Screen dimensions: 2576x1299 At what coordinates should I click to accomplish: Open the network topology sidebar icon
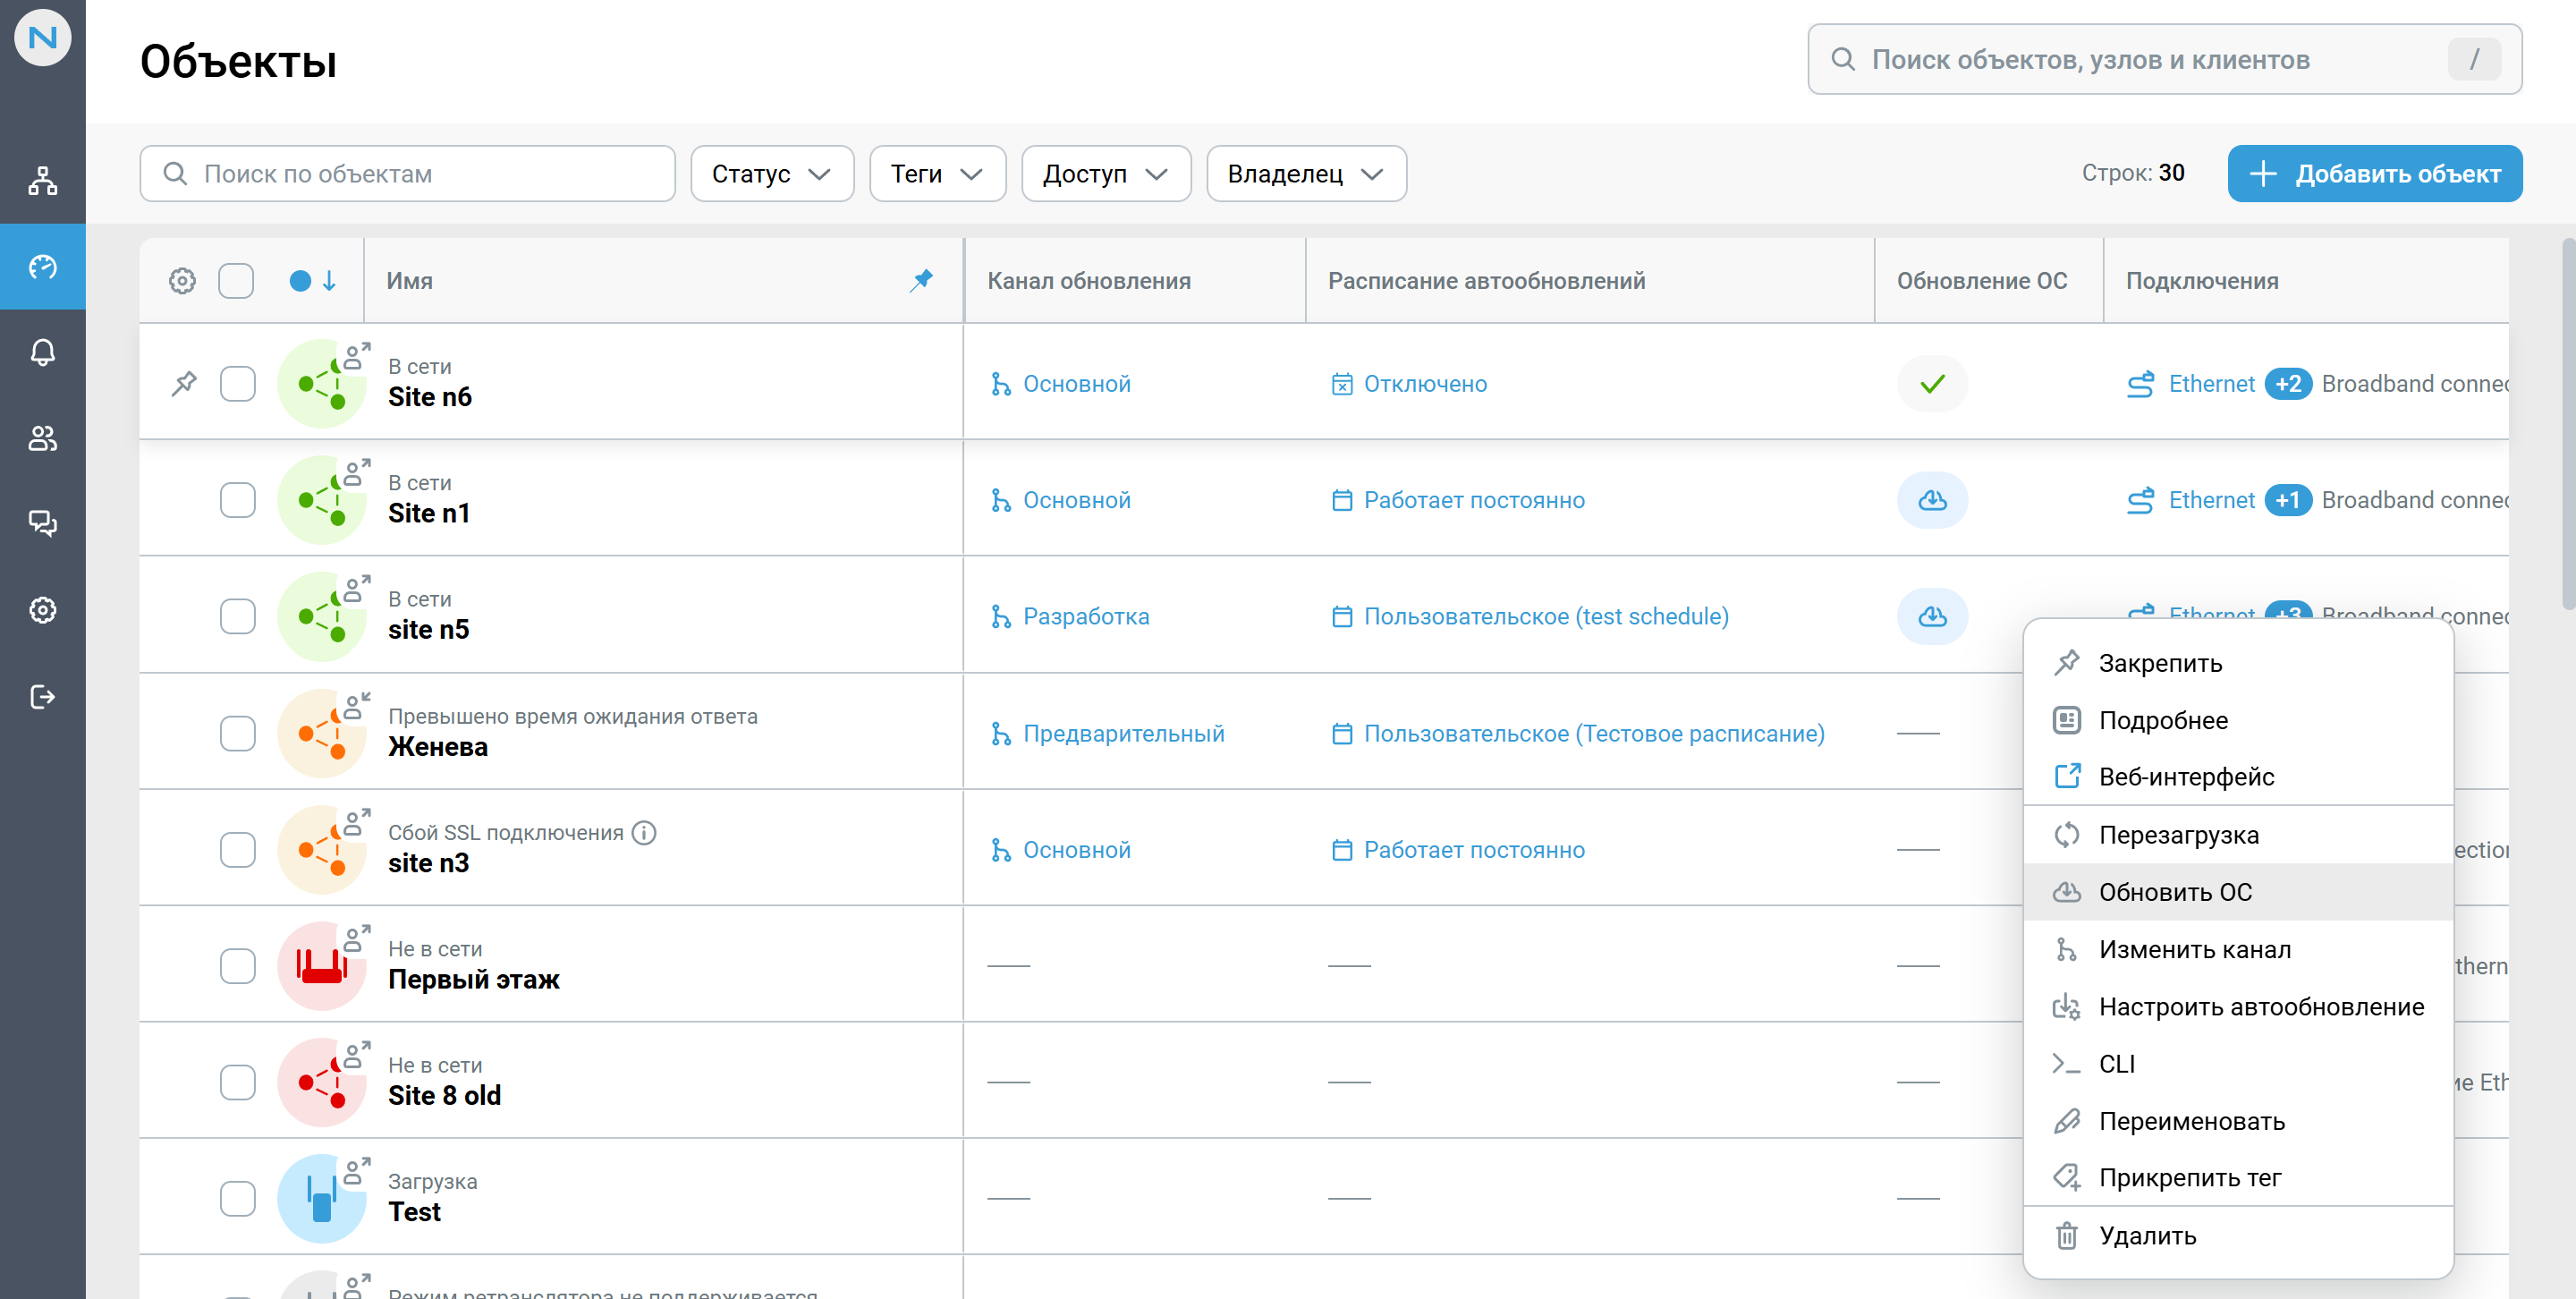42,181
